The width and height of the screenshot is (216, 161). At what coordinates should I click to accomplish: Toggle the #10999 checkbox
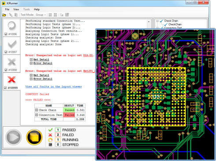pos(5,88)
